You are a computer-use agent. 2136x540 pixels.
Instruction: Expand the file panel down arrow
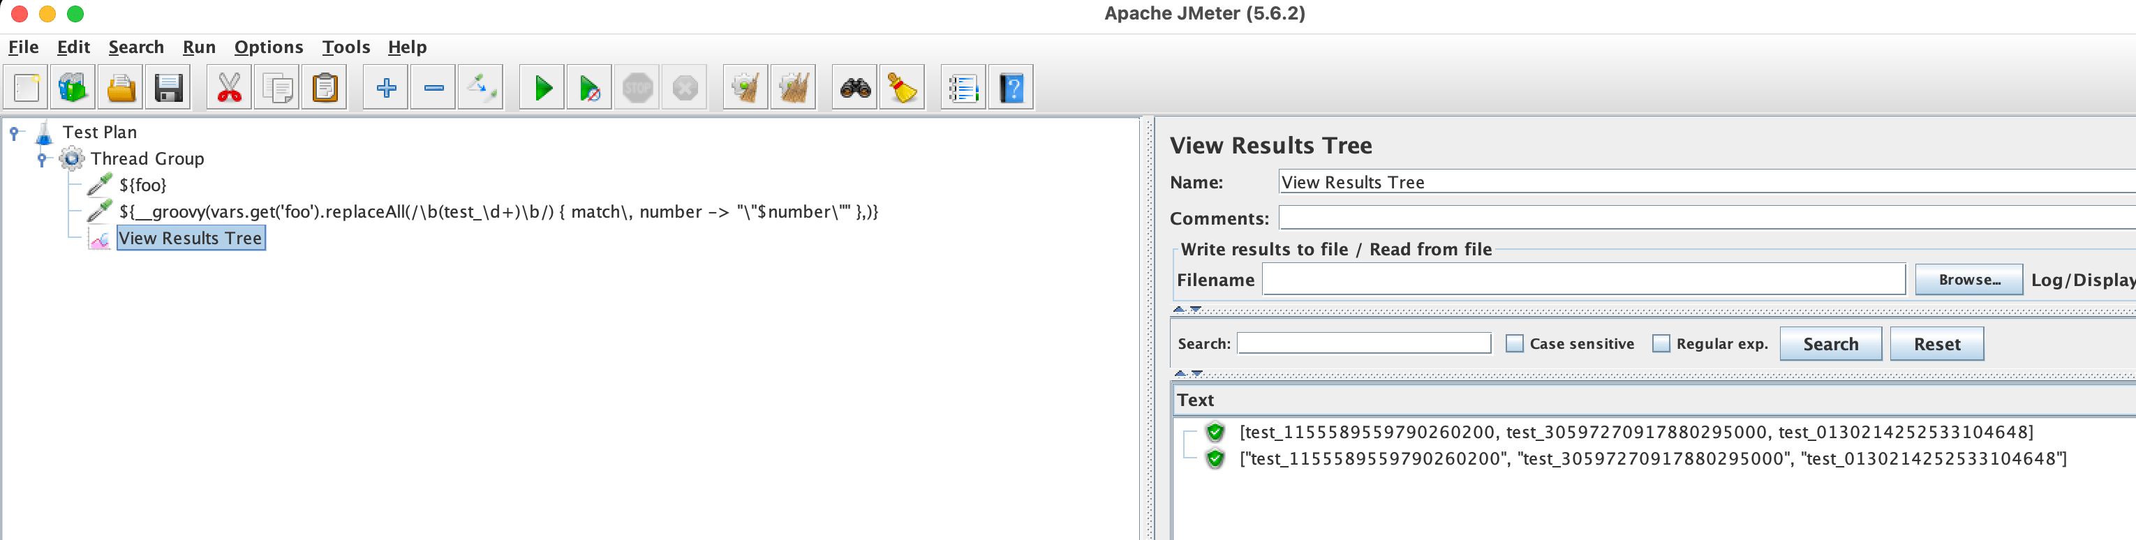pyautogui.click(x=1195, y=309)
